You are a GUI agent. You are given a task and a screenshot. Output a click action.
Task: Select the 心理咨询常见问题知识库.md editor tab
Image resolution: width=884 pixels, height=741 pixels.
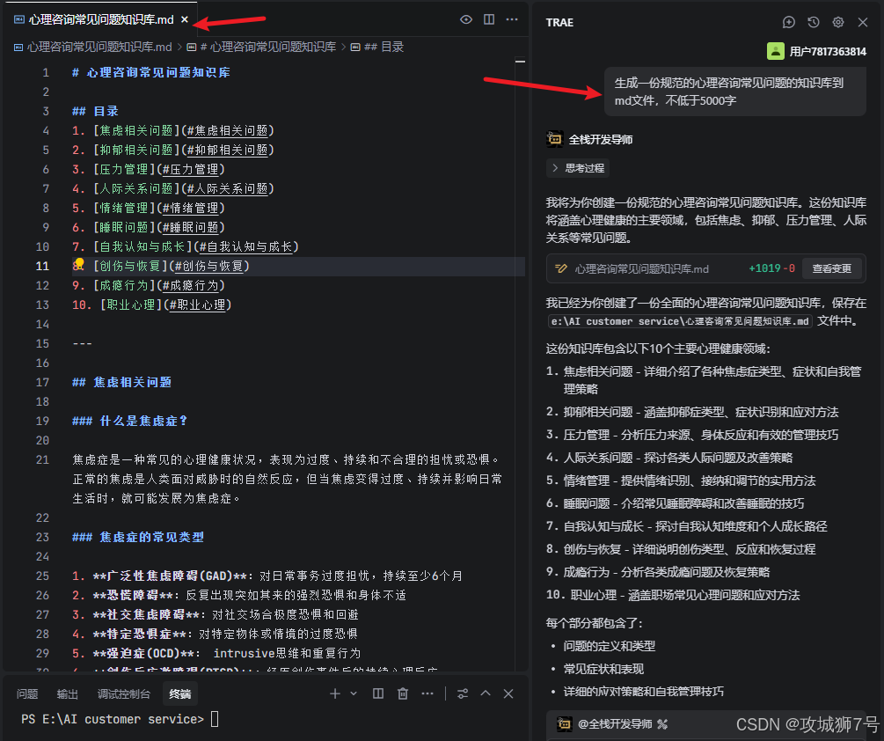101,19
